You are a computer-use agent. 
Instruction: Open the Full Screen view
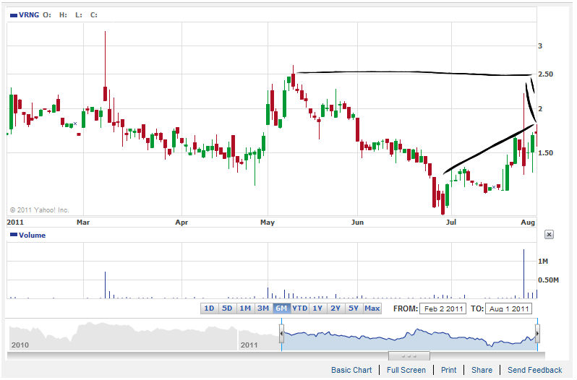tap(406, 370)
